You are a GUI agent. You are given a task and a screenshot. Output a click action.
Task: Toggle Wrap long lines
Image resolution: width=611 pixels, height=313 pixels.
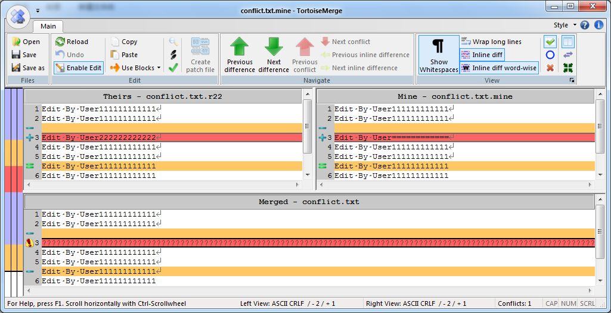491,42
